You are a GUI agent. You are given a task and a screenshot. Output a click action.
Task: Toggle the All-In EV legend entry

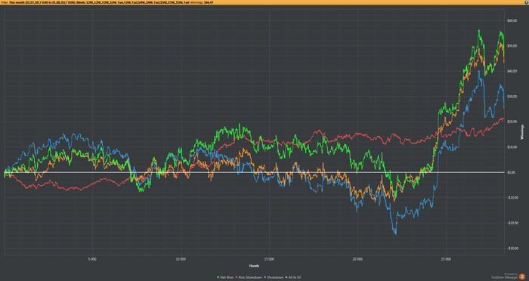[293, 277]
